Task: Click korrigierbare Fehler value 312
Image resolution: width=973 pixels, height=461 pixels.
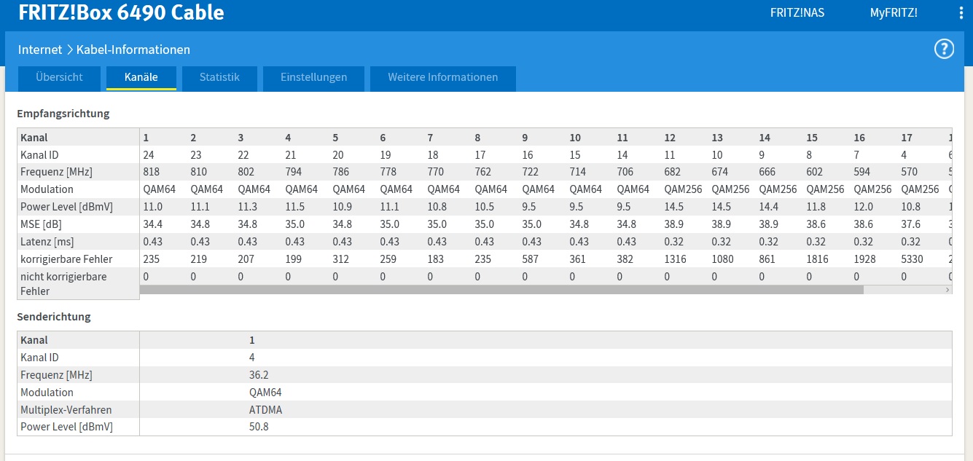Action: pyautogui.click(x=341, y=259)
